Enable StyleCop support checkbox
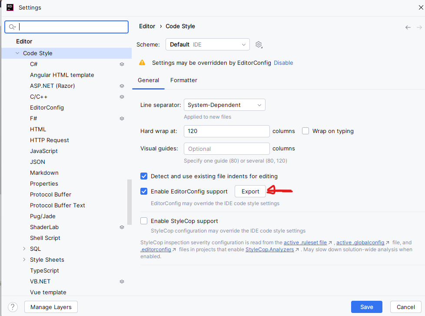425x316 pixels. [x=144, y=221]
